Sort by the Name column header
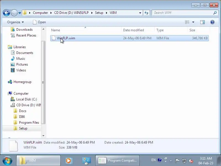Viewport: 221px width, 166px height. coord(85,30)
